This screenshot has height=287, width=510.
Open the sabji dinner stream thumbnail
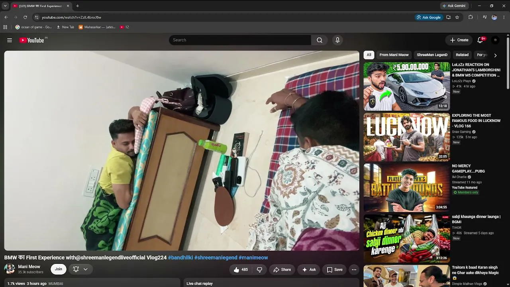[407, 238]
